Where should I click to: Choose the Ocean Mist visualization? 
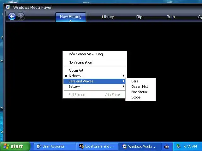tap(140, 87)
